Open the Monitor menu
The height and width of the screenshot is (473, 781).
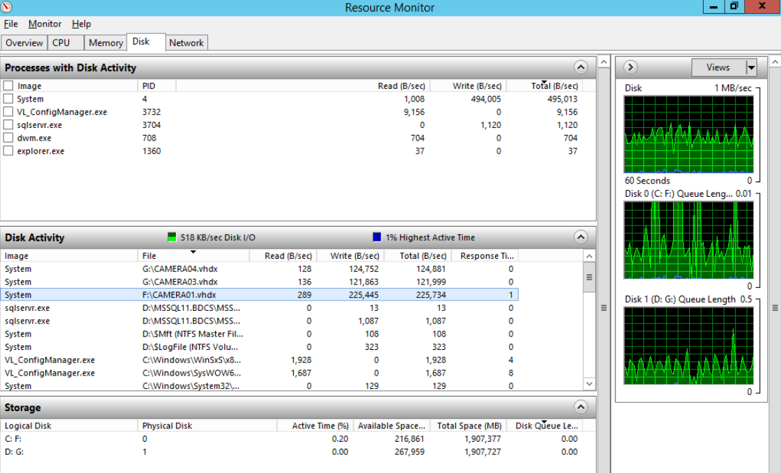[45, 24]
